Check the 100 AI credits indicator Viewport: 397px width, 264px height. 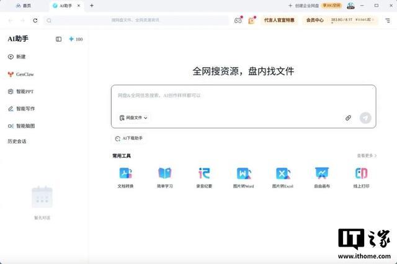(x=76, y=39)
